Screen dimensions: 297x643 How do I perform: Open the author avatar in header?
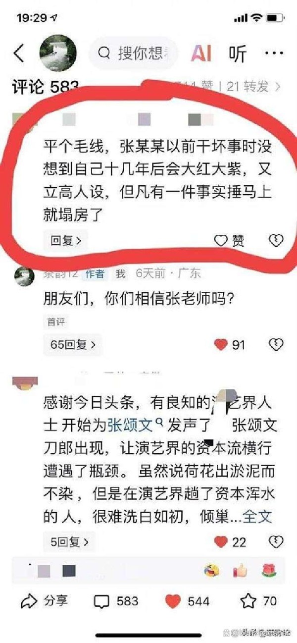tap(57, 53)
